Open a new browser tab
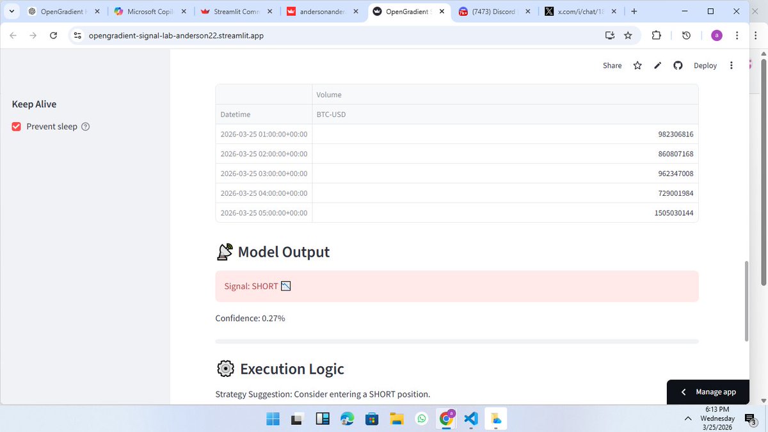 pyautogui.click(x=634, y=12)
